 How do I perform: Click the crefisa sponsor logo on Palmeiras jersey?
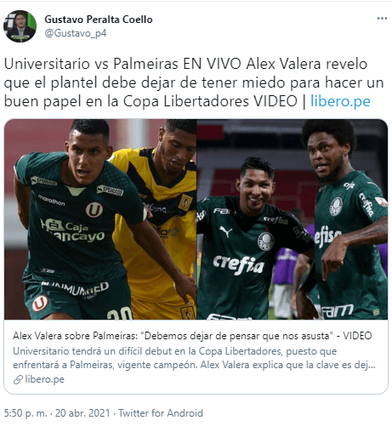coord(238,264)
